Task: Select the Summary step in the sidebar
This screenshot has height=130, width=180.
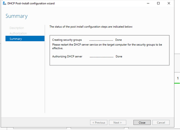Action: [x=25, y=38]
